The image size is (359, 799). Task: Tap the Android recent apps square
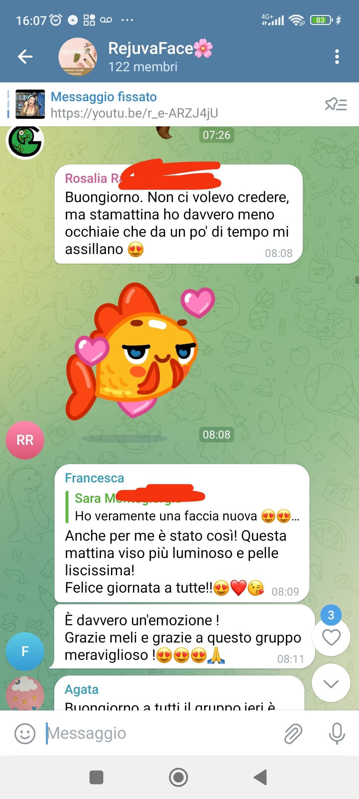click(96, 778)
